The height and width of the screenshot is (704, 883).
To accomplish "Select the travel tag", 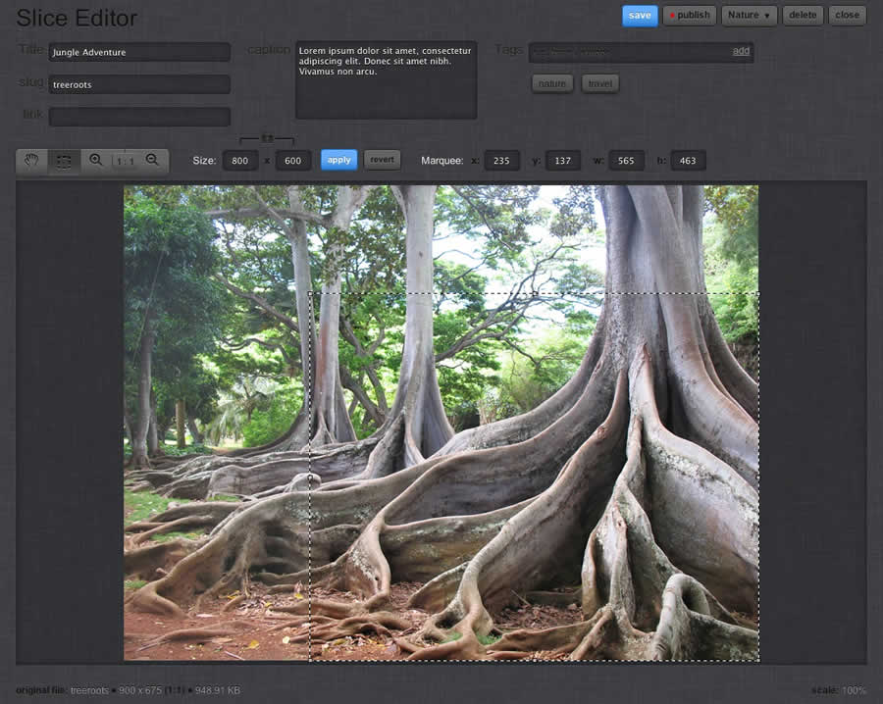I will coord(599,83).
